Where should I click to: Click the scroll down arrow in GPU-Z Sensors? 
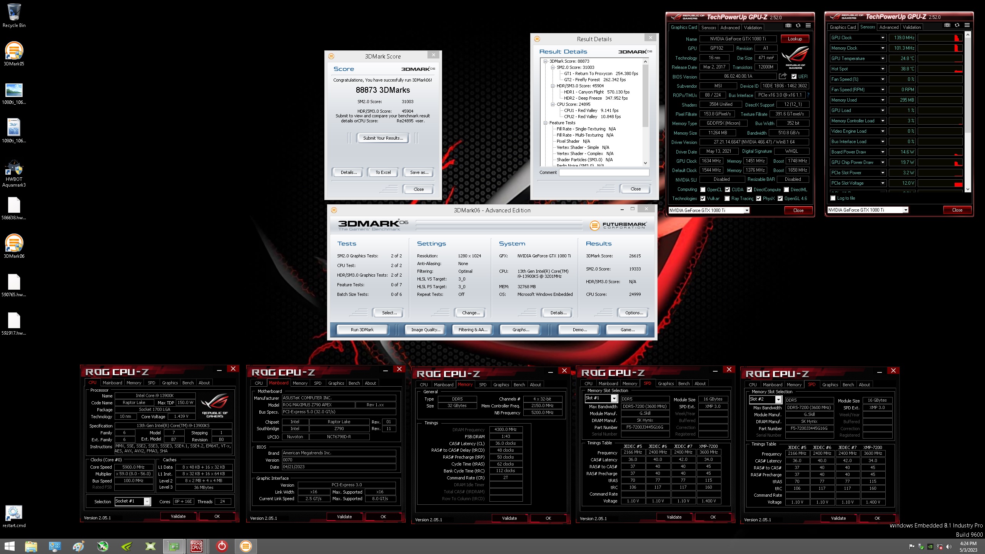pos(968,189)
